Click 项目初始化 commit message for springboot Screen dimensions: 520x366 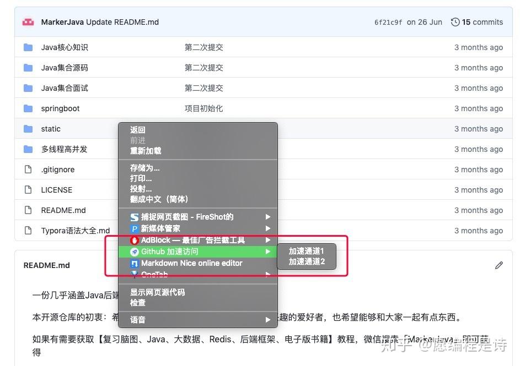coord(203,108)
